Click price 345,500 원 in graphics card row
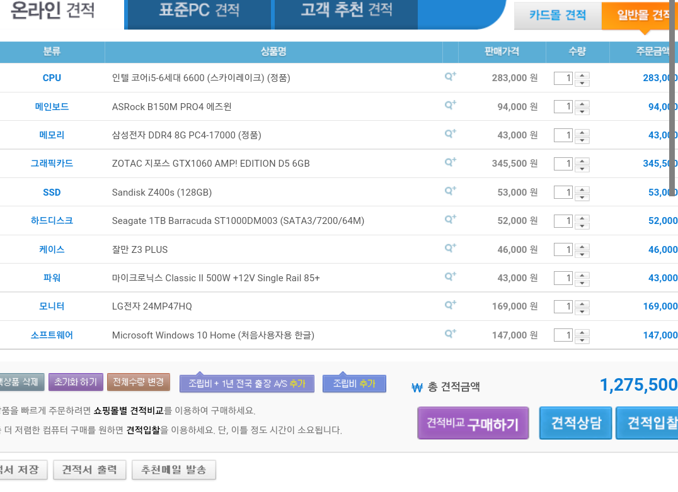This screenshot has width=678, height=492. point(515,164)
